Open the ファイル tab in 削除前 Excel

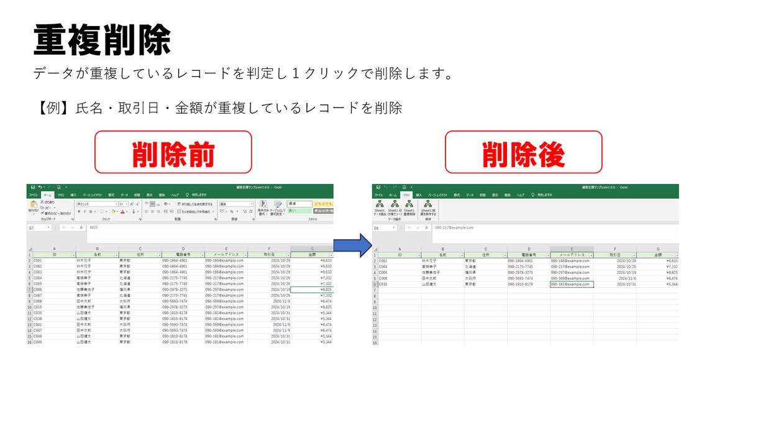pos(33,194)
